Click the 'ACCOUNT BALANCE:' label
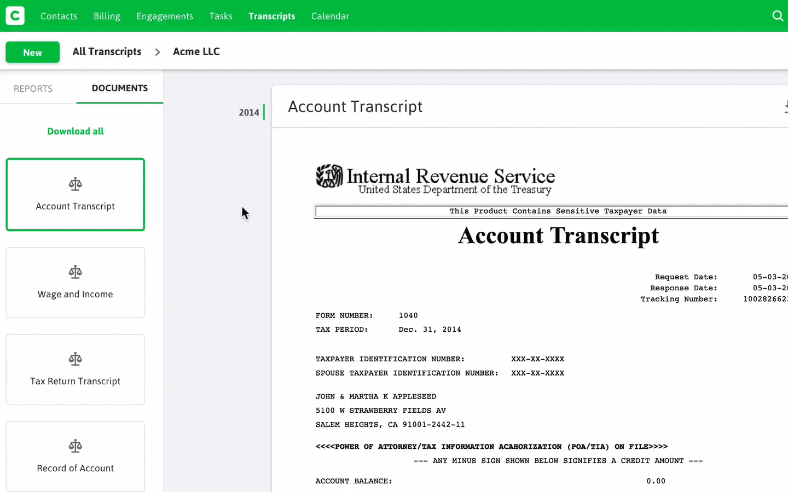 click(x=354, y=481)
